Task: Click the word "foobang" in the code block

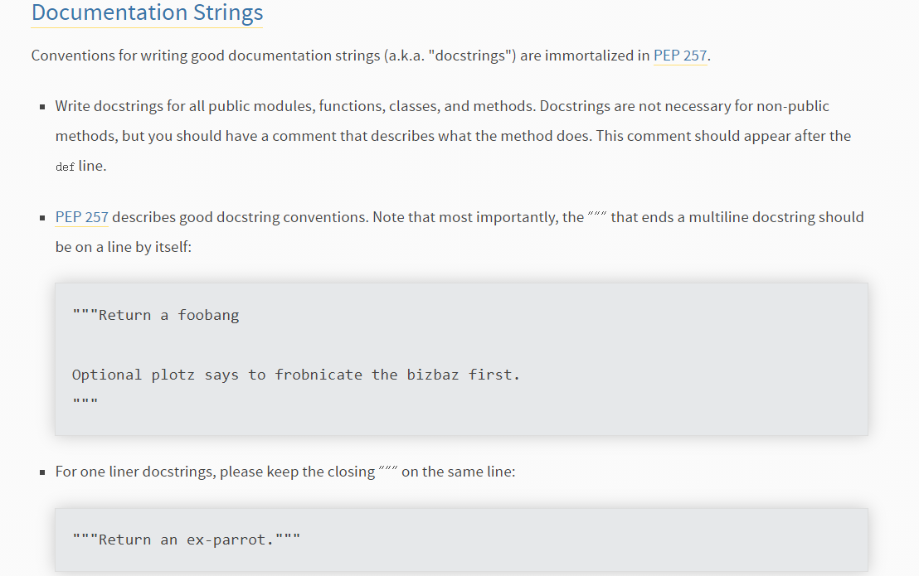Action: [x=209, y=315]
